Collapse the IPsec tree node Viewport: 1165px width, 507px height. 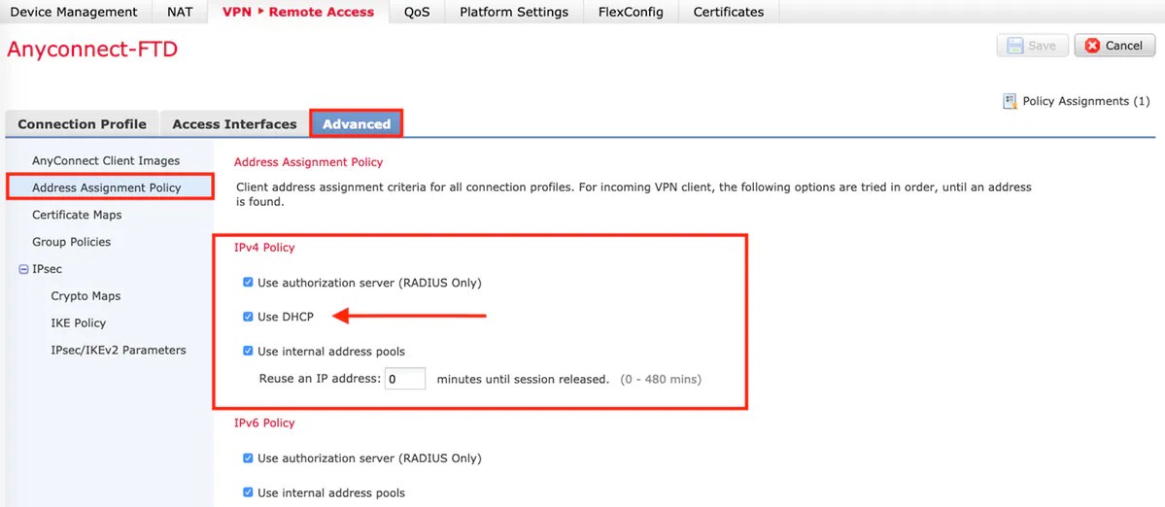click(x=22, y=269)
